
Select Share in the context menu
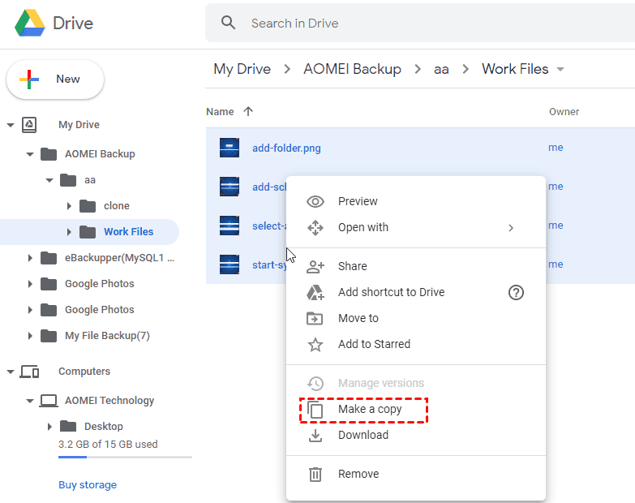click(x=416, y=266)
